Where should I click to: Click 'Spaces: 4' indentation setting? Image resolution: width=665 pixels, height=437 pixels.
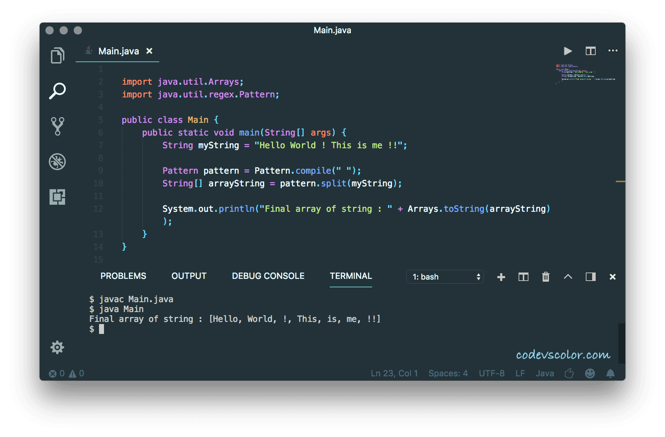pos(448,373)
